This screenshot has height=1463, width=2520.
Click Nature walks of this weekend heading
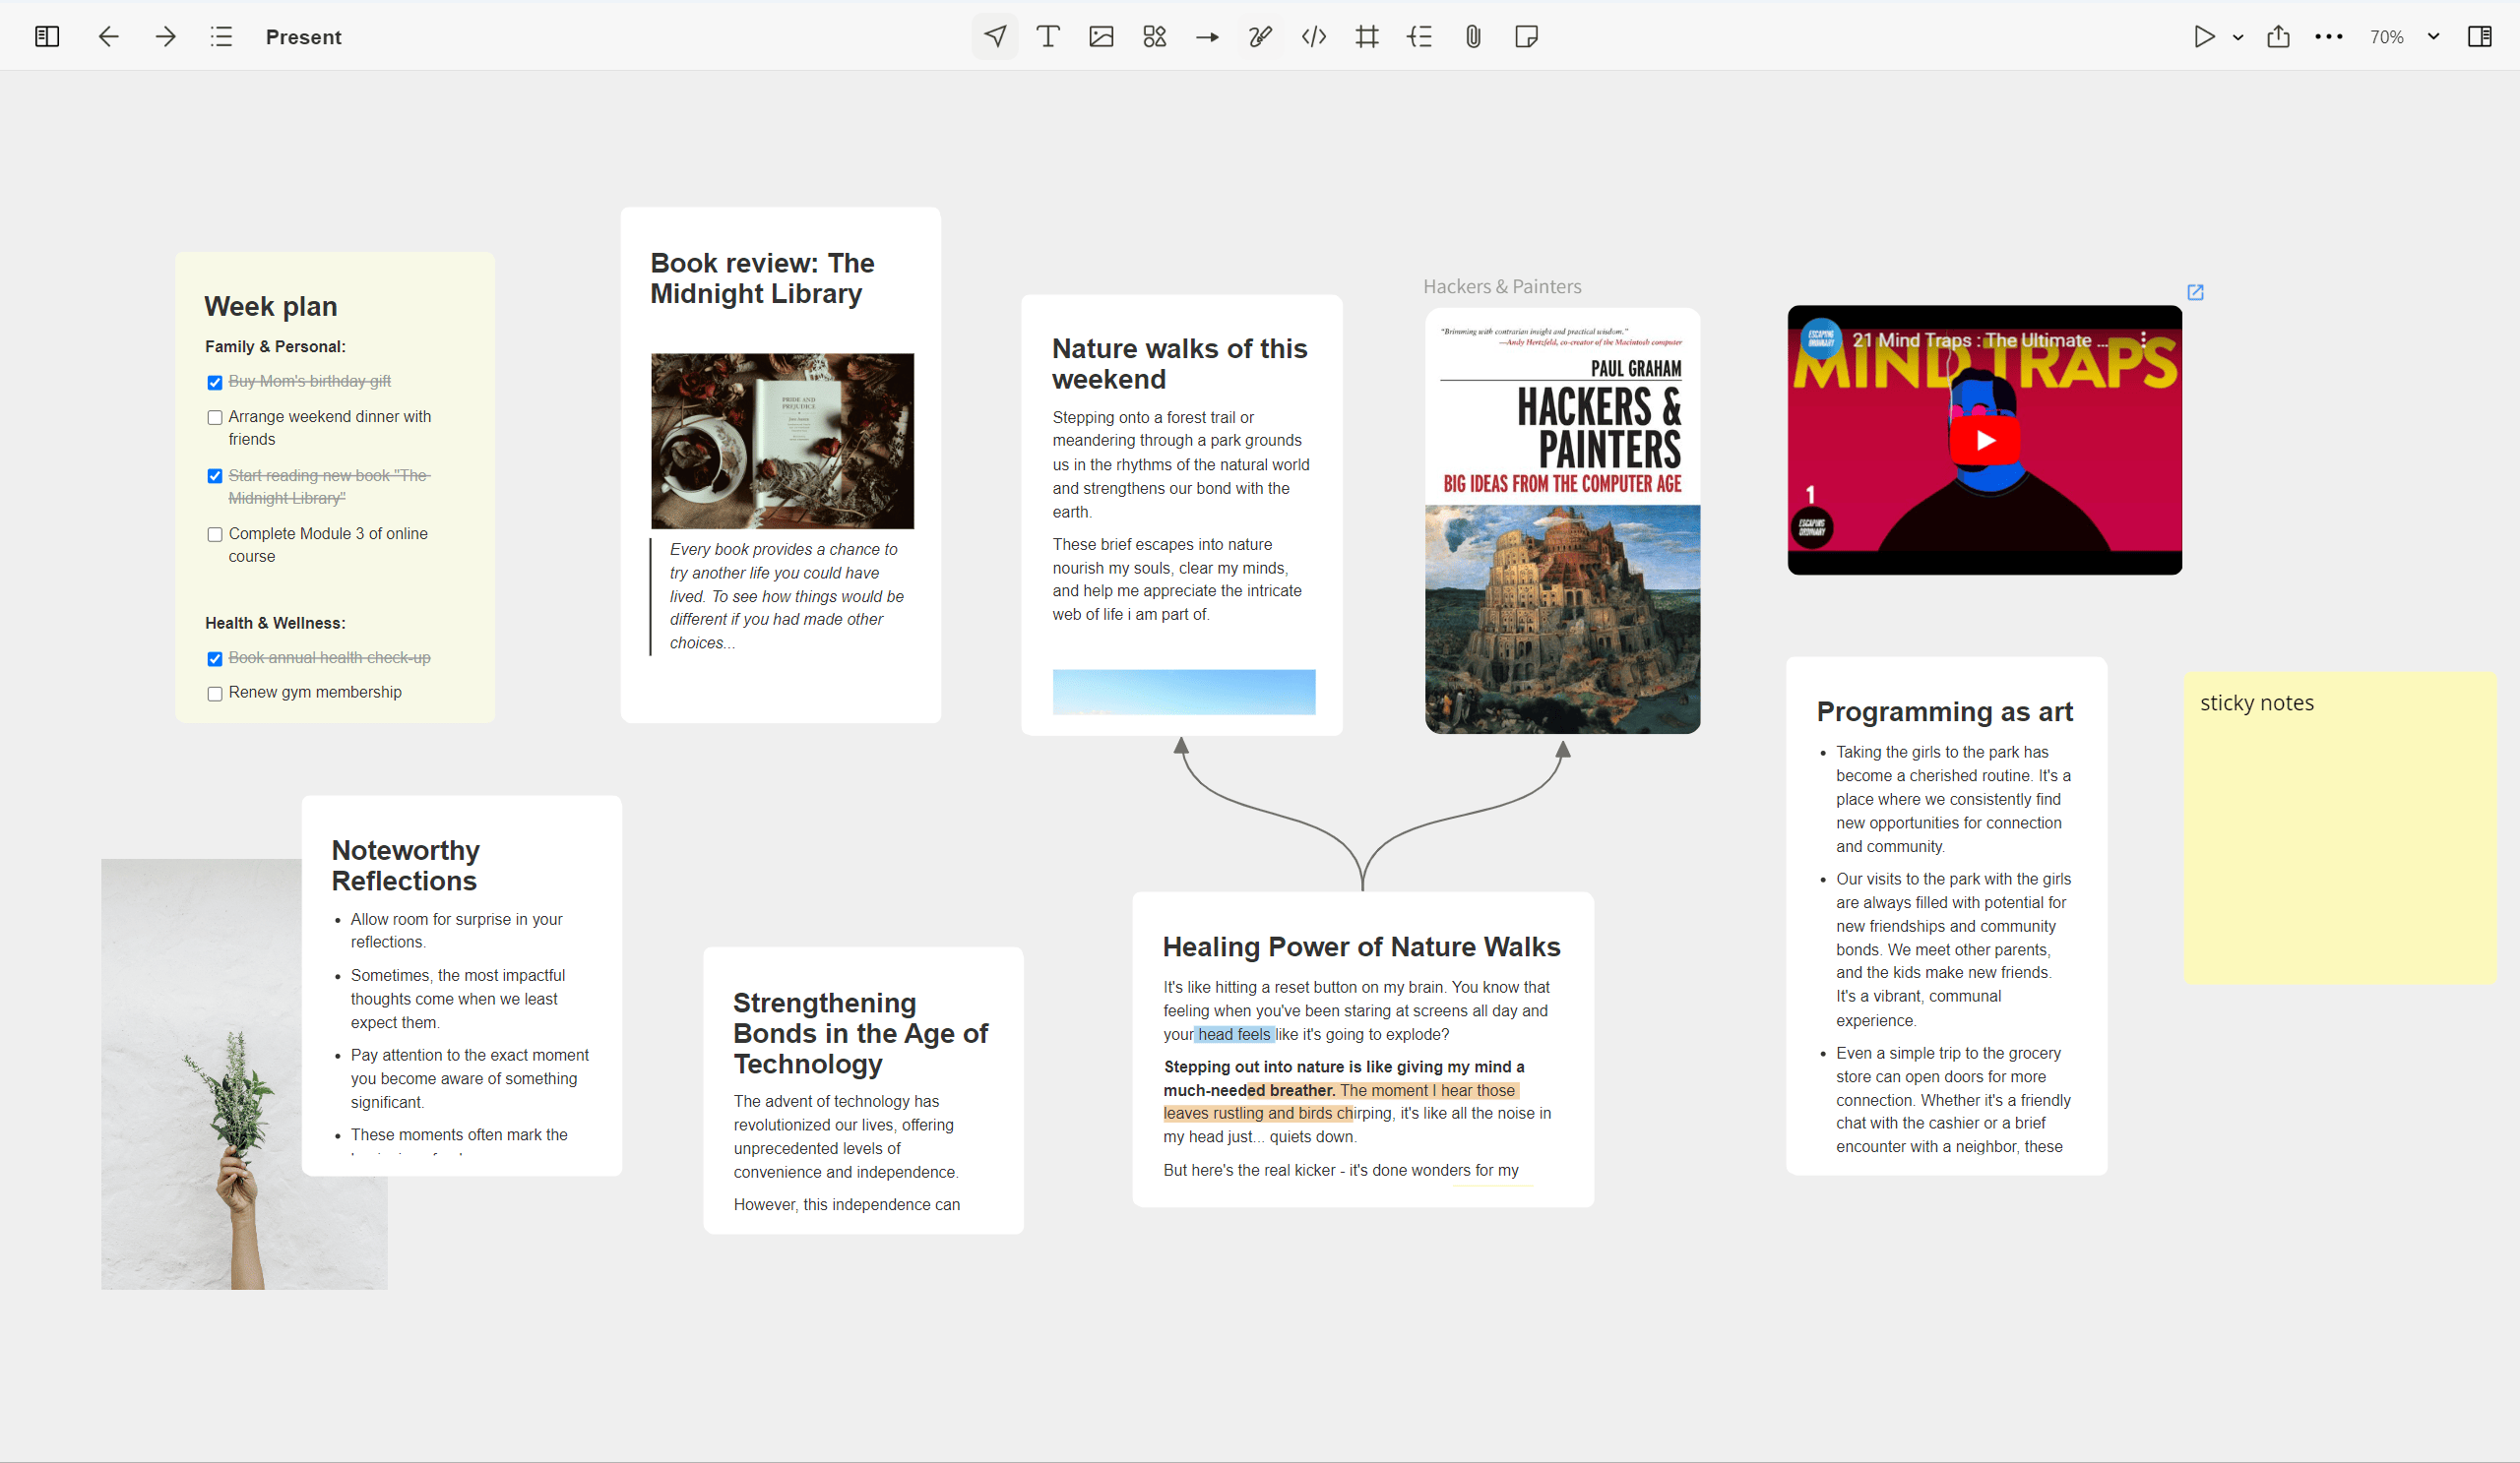tap(1180, 364)
